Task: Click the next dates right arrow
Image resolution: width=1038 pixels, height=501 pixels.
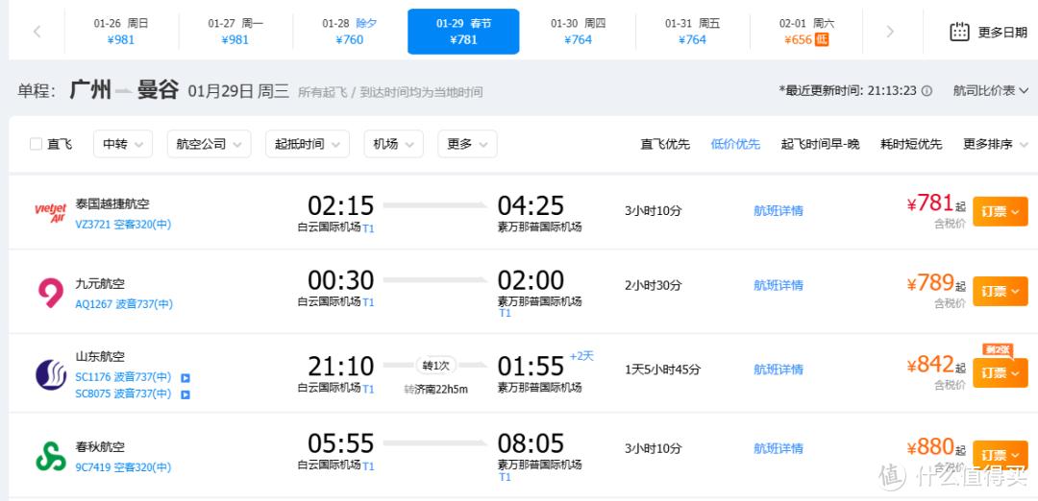Action: 889,32
